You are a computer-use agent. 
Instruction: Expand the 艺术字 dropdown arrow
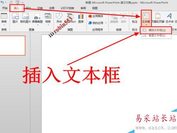pos(170,25)
